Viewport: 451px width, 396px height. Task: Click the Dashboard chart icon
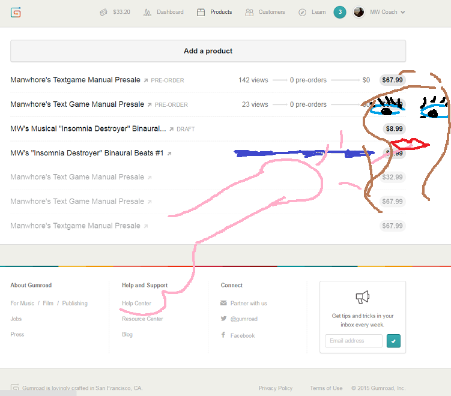click(147, 13)
